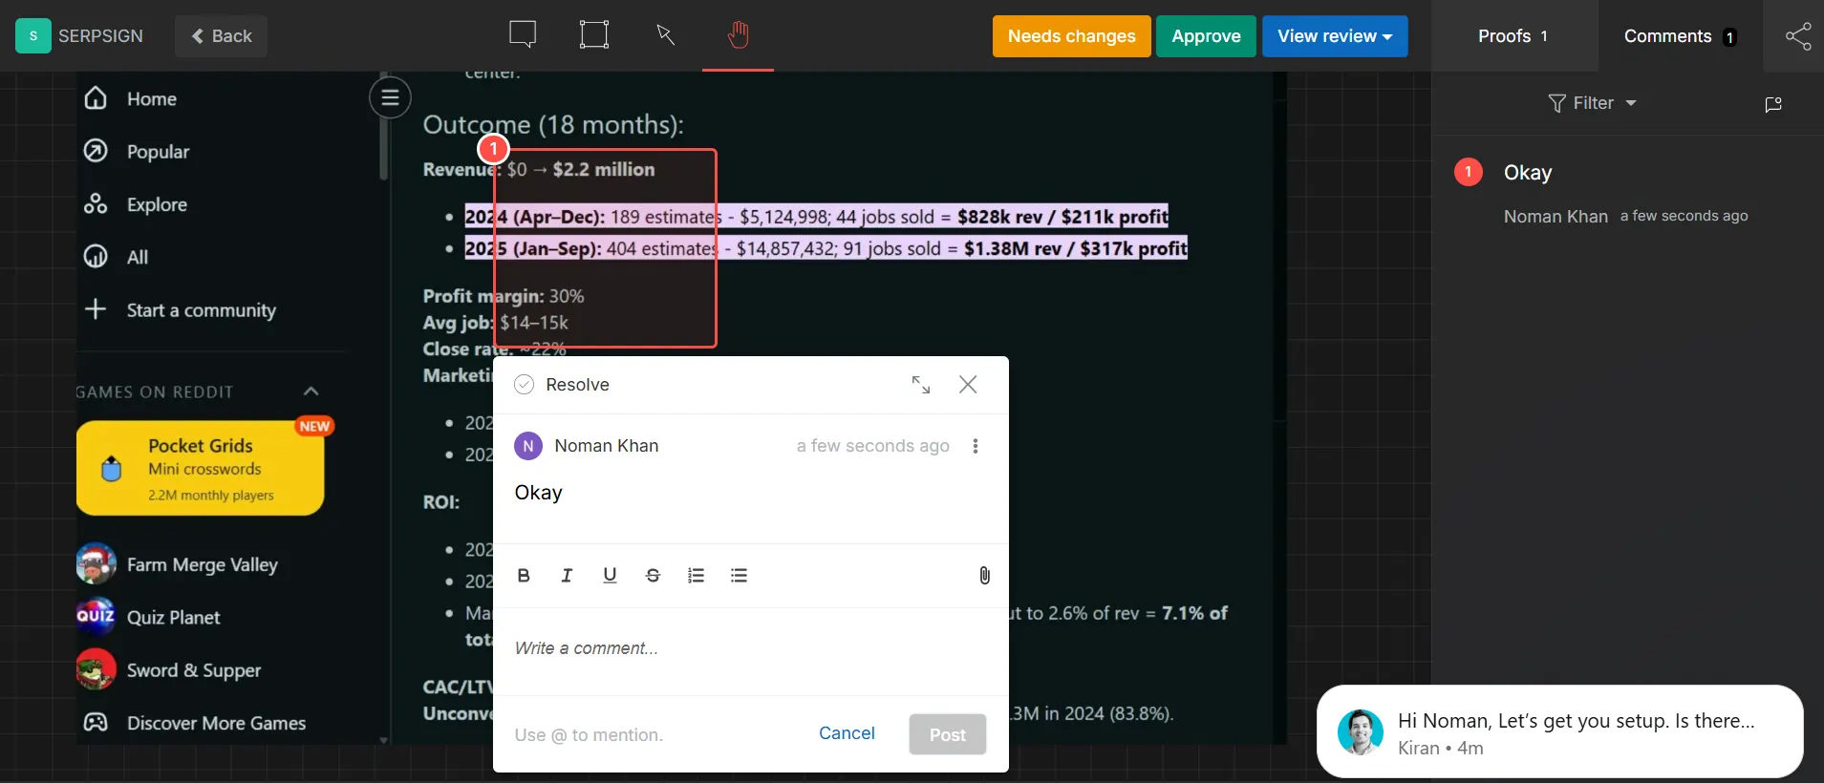Click the Approve button

point(1206,36)
